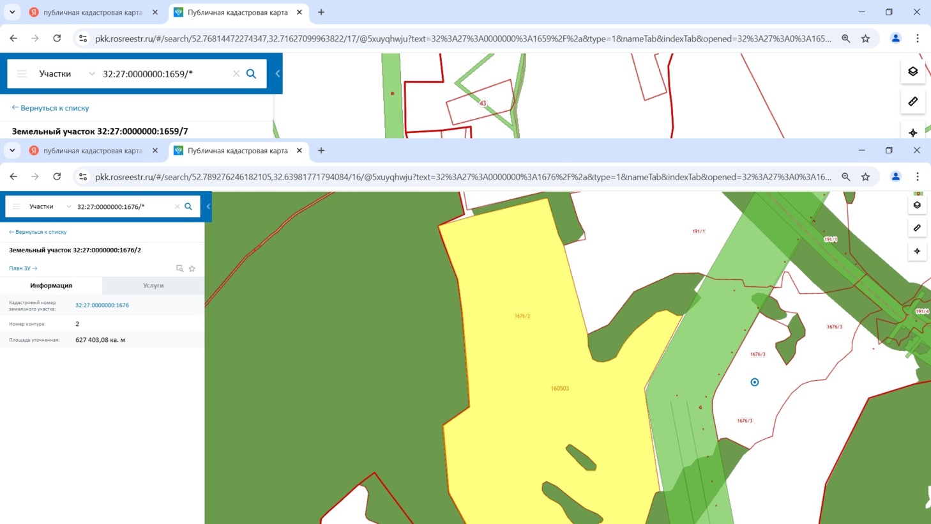Switch to the Информация tab
The height and width of the screenshot is (524, 931).
point(51,286)
